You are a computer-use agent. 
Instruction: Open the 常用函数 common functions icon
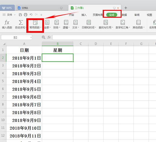point(35,22)
